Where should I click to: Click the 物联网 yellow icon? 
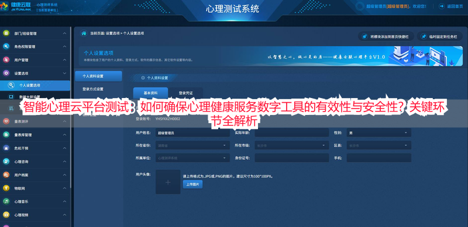click(x=6, y=188)
